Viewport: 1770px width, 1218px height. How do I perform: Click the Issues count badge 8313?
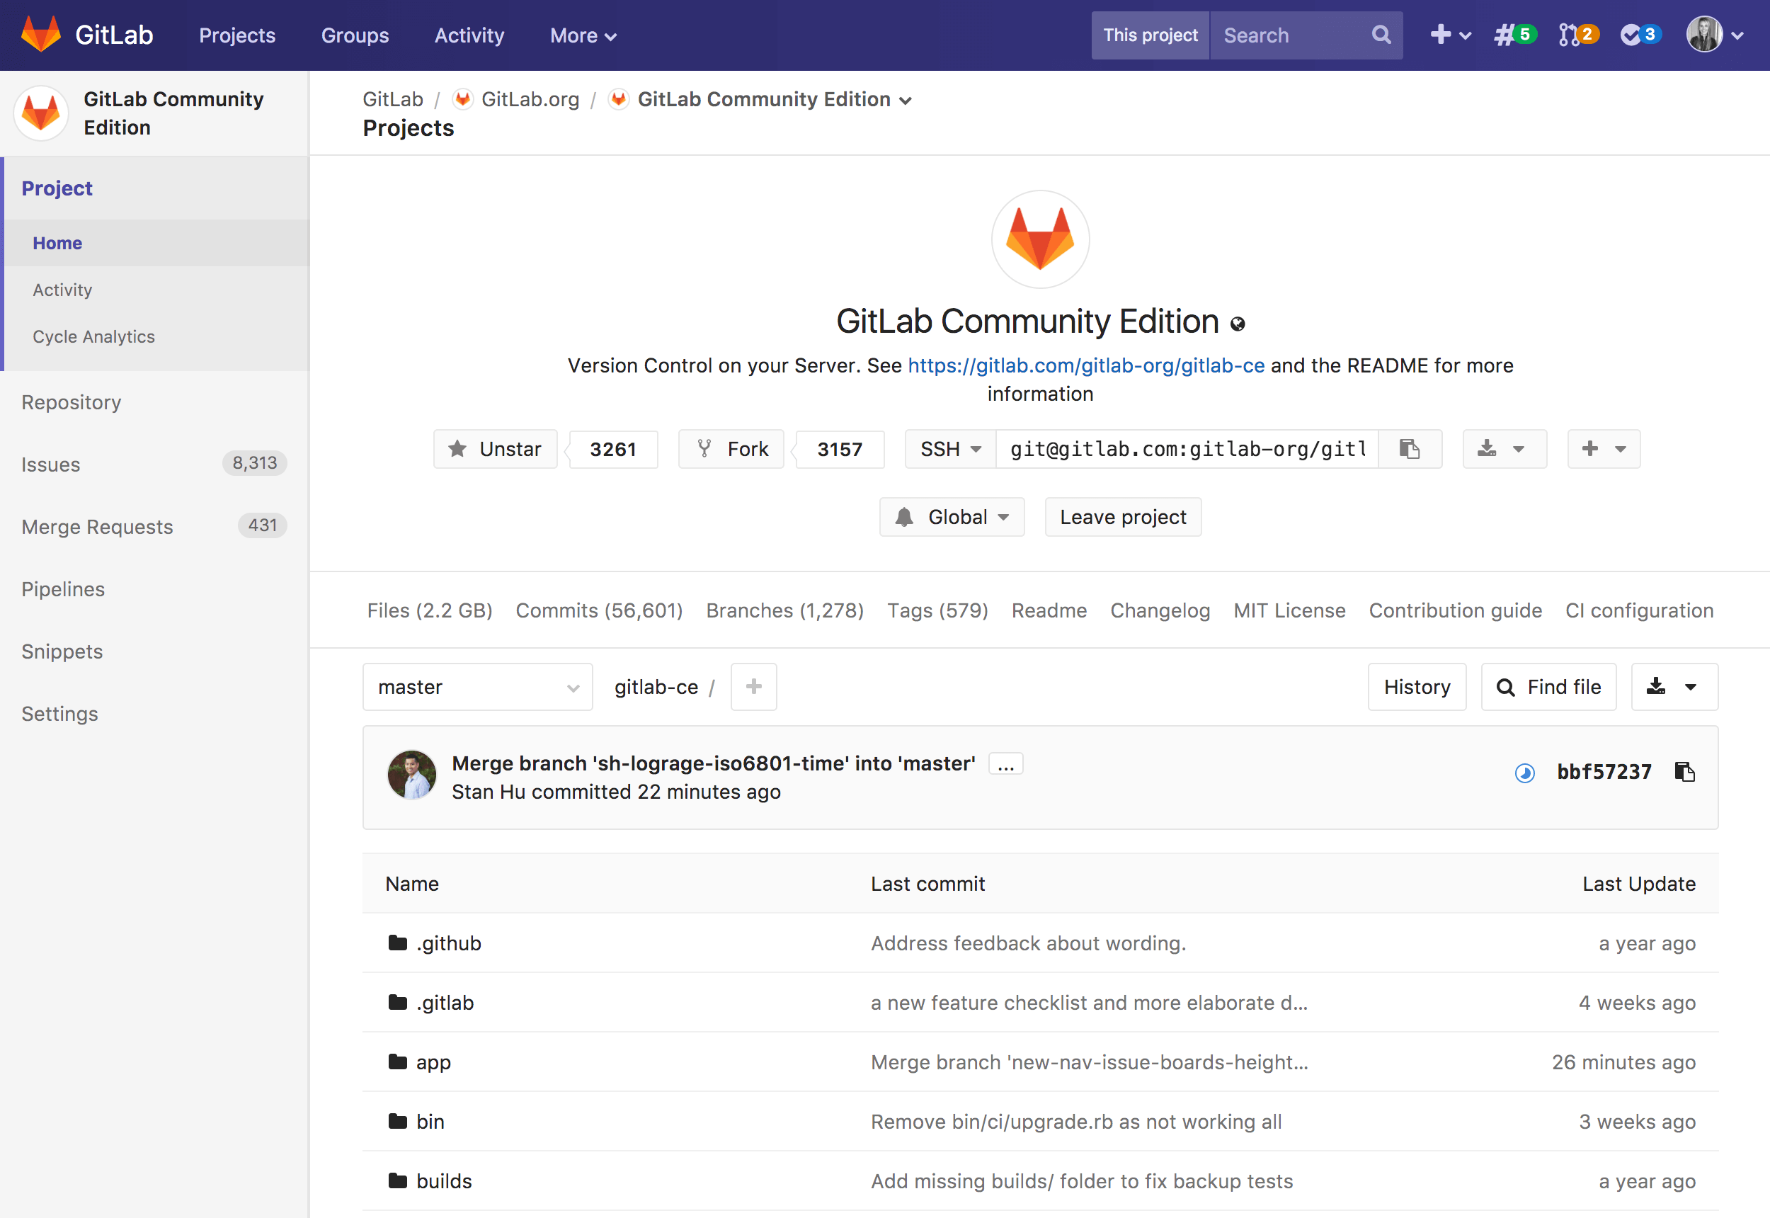(x=253, y=465)
